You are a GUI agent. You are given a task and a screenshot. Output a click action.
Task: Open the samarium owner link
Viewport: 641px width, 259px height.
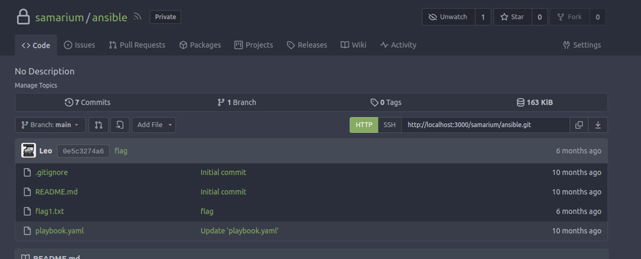[59, 17]
